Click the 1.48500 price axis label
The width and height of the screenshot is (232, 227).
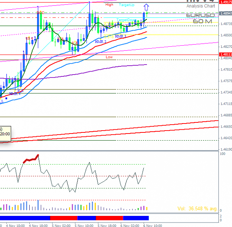pos(226,35)
